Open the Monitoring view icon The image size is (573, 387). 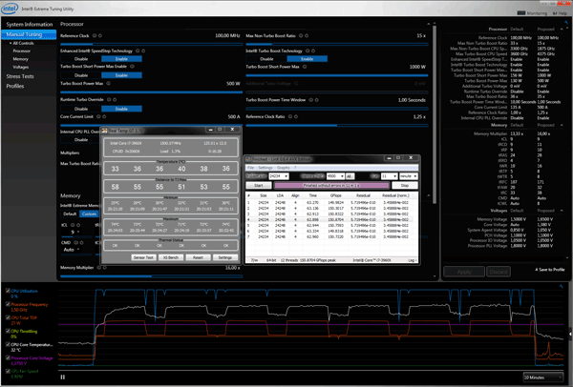pos(521,13)
